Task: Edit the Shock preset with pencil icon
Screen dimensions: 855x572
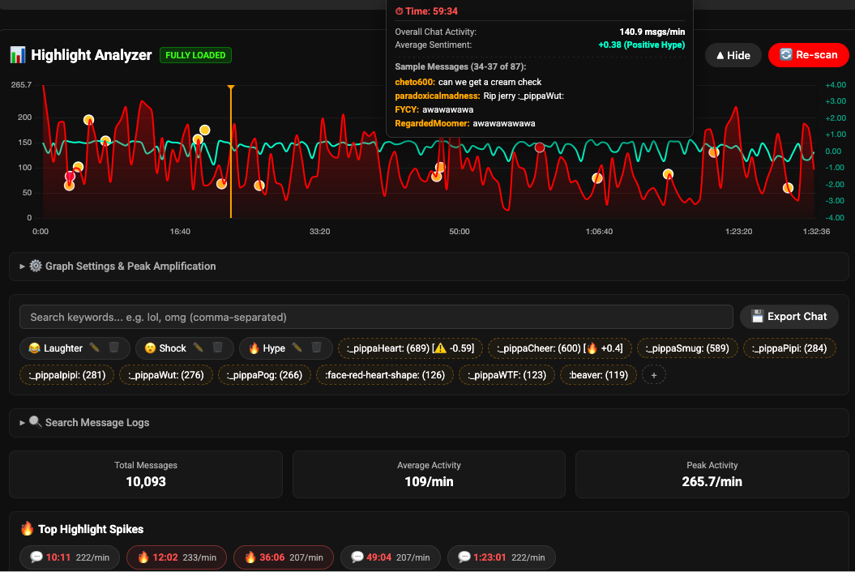Action: tap(198, 348)
